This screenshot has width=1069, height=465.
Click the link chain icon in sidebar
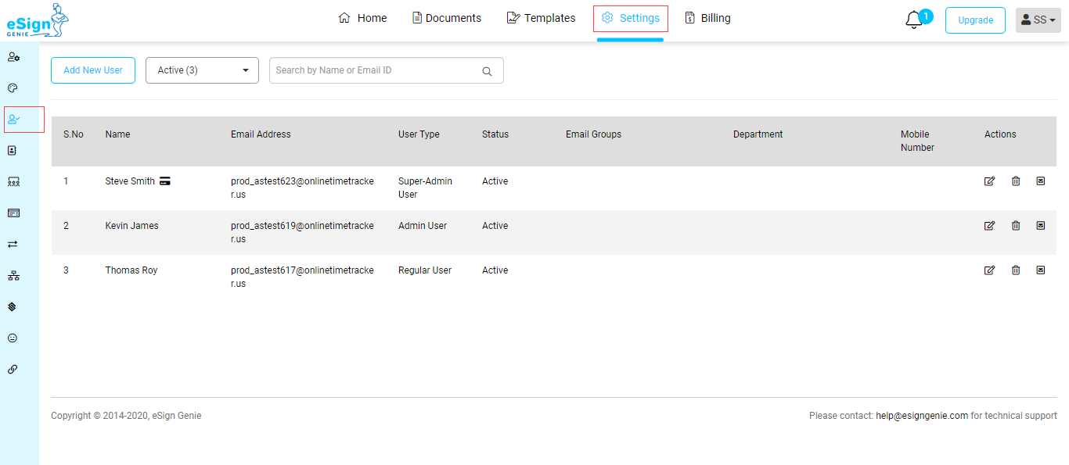tap(13, 369)
